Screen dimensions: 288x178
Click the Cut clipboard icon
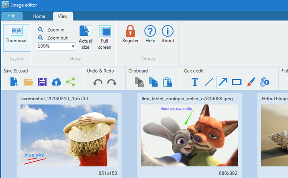(139, 82)
